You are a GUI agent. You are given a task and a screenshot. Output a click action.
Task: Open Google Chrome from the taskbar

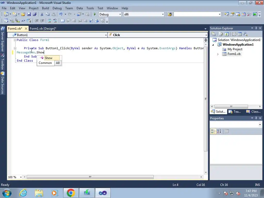[x=71, y=193]
